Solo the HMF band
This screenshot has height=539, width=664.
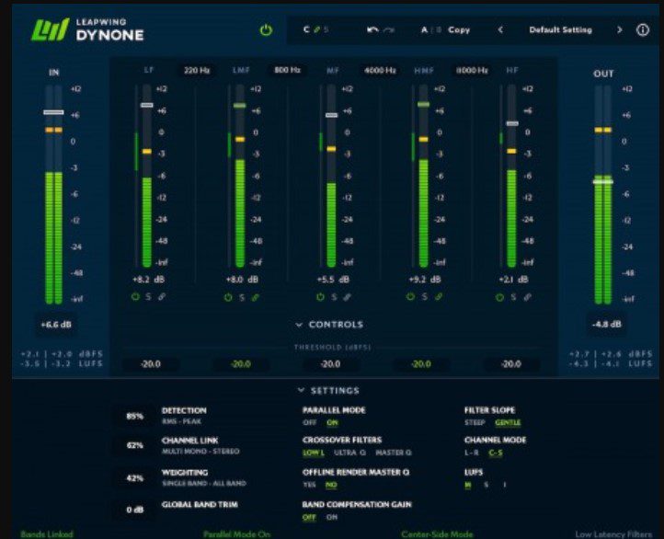click(x=425, y=297)
